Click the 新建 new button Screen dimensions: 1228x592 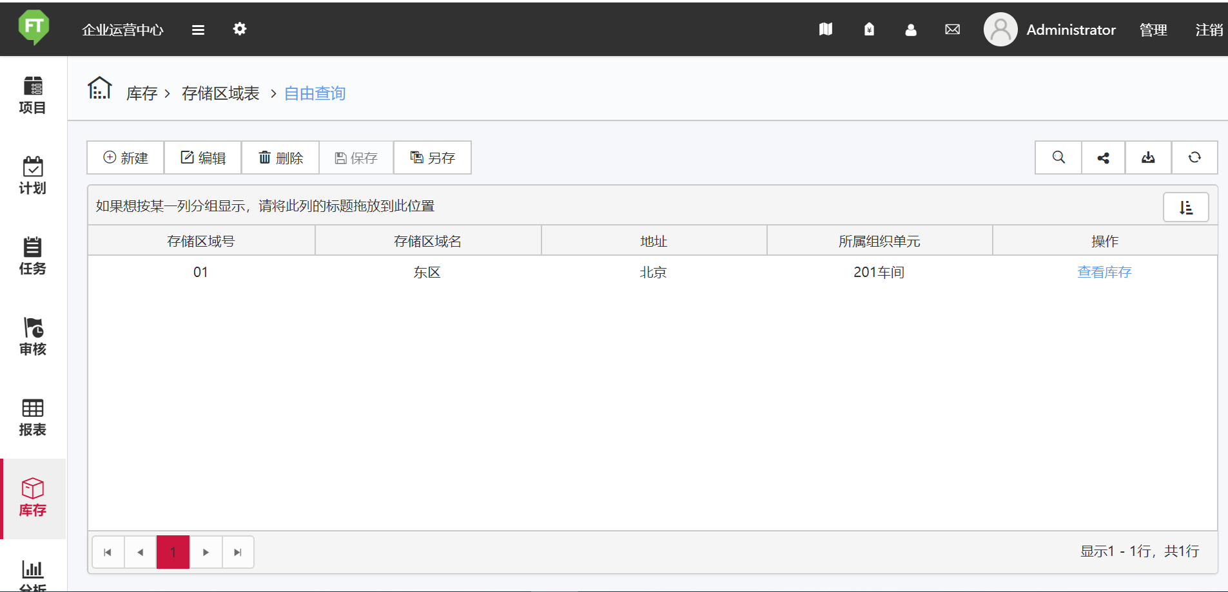click(x=126, y=158)
